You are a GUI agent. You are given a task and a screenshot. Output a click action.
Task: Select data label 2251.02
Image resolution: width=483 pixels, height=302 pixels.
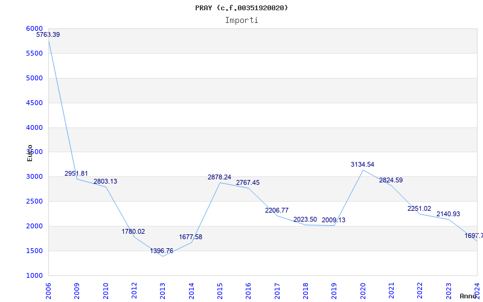(x=419, y=208)
